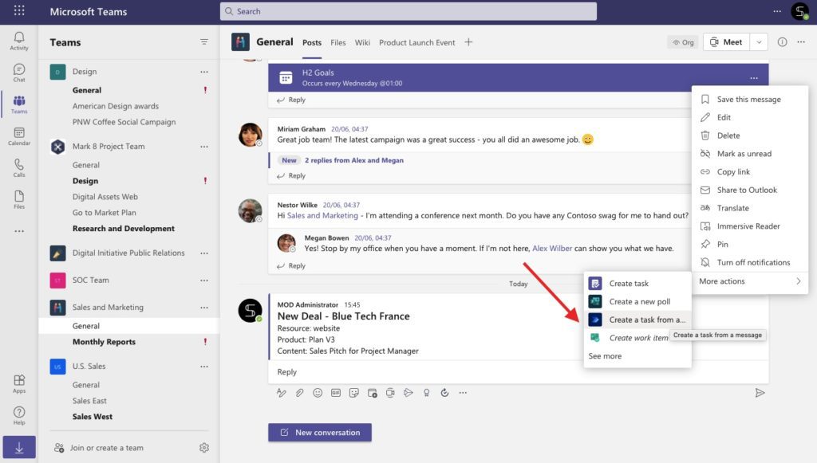Click the Search box
The width and height of the screenshot is (817, 463).
[408, 11]
